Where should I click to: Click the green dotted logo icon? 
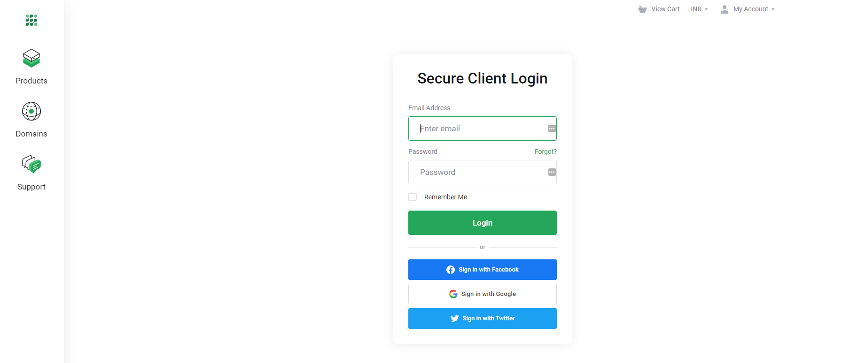click(x=31, y=20)
